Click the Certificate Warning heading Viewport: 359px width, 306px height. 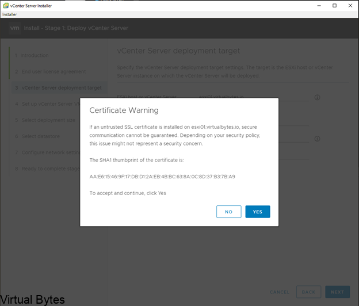coord(124,110)
